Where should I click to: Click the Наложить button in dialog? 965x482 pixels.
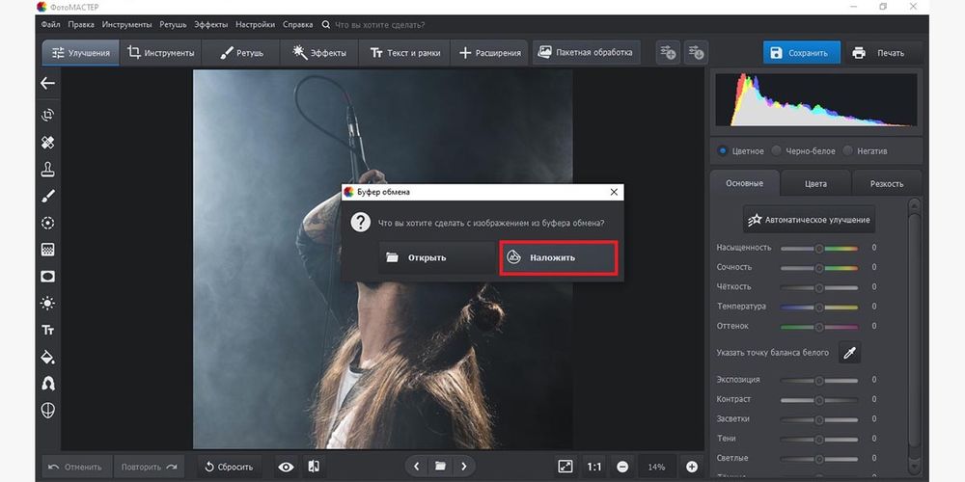coord(557,257)
